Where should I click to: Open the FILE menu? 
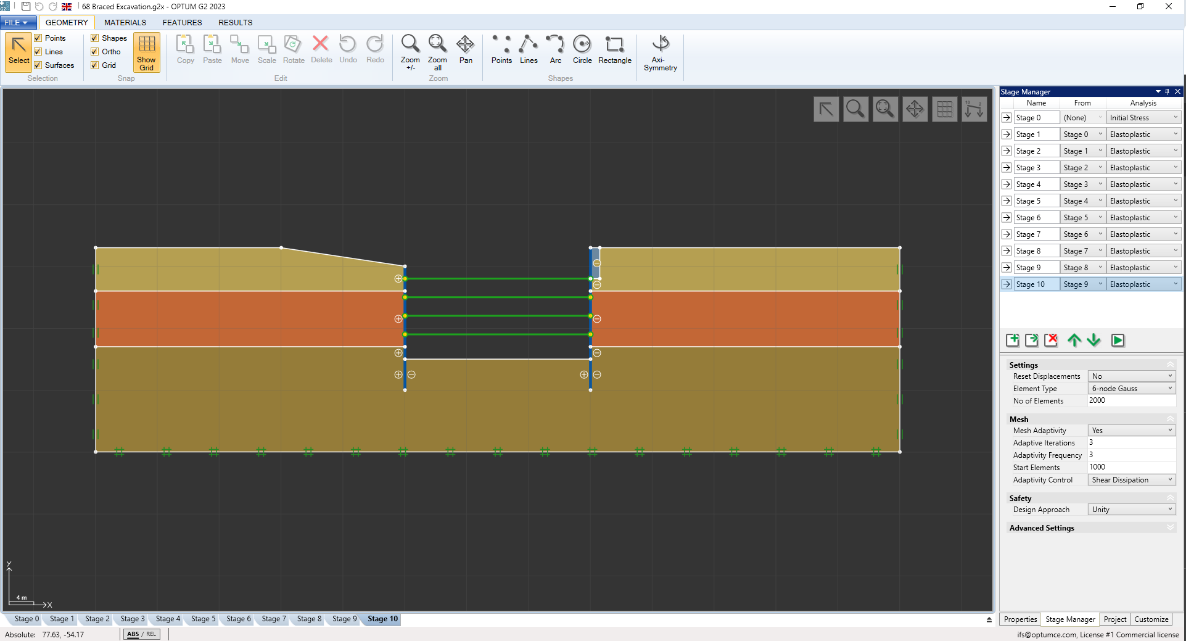pyautogui.click(x=18, y=23)
